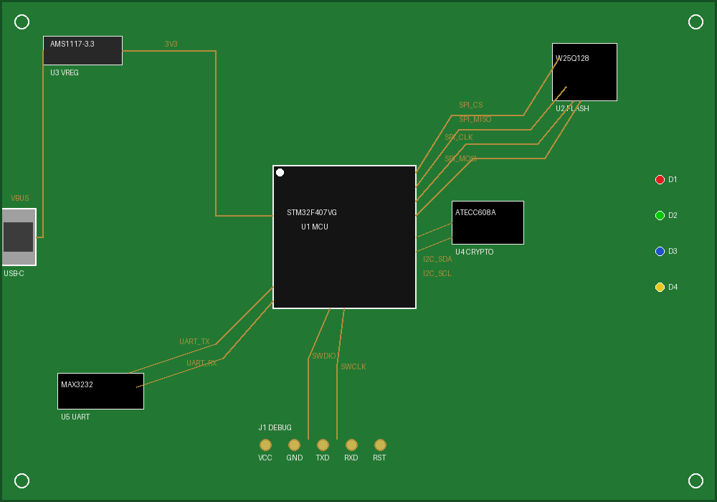Select the ATECC608A crypto chip
The image size is (717, 502).
coord(488,222)
